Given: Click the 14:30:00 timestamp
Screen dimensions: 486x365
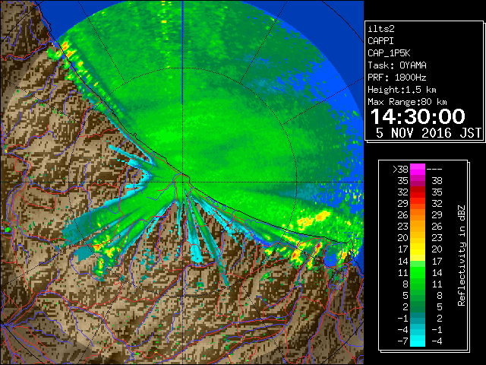Looking at the screenshot, I should click(418, 116).
